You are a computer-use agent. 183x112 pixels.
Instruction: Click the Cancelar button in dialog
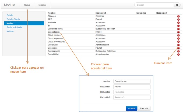coord(145,108)
